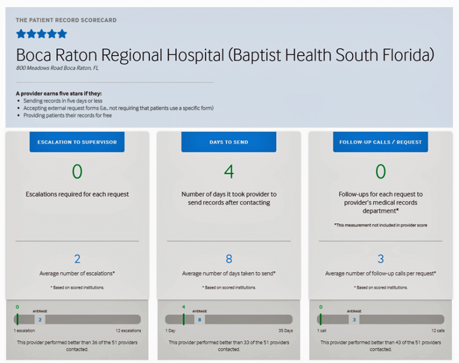459x363 pixels.
Task: Click 'Providing patients their records for free' bullet
Action: tap(68, 116)
